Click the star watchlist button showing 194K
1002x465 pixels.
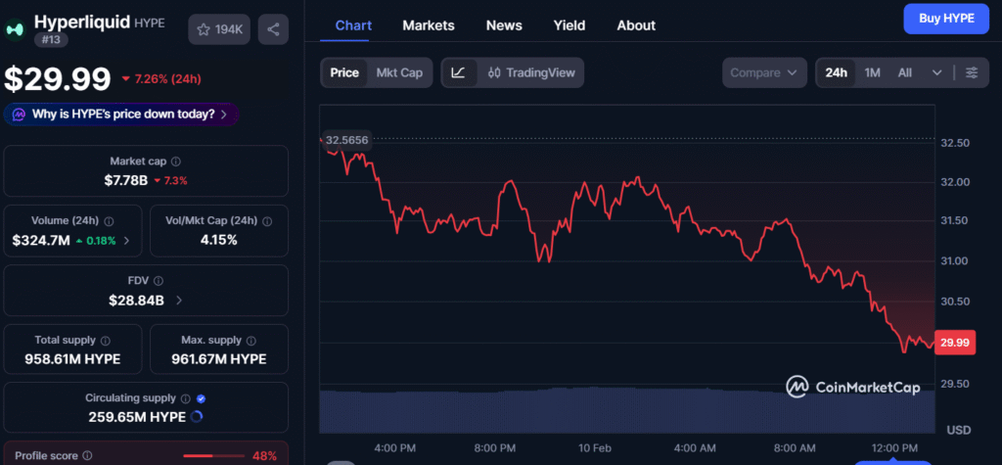pyautogui.click(x=220, y=29)
